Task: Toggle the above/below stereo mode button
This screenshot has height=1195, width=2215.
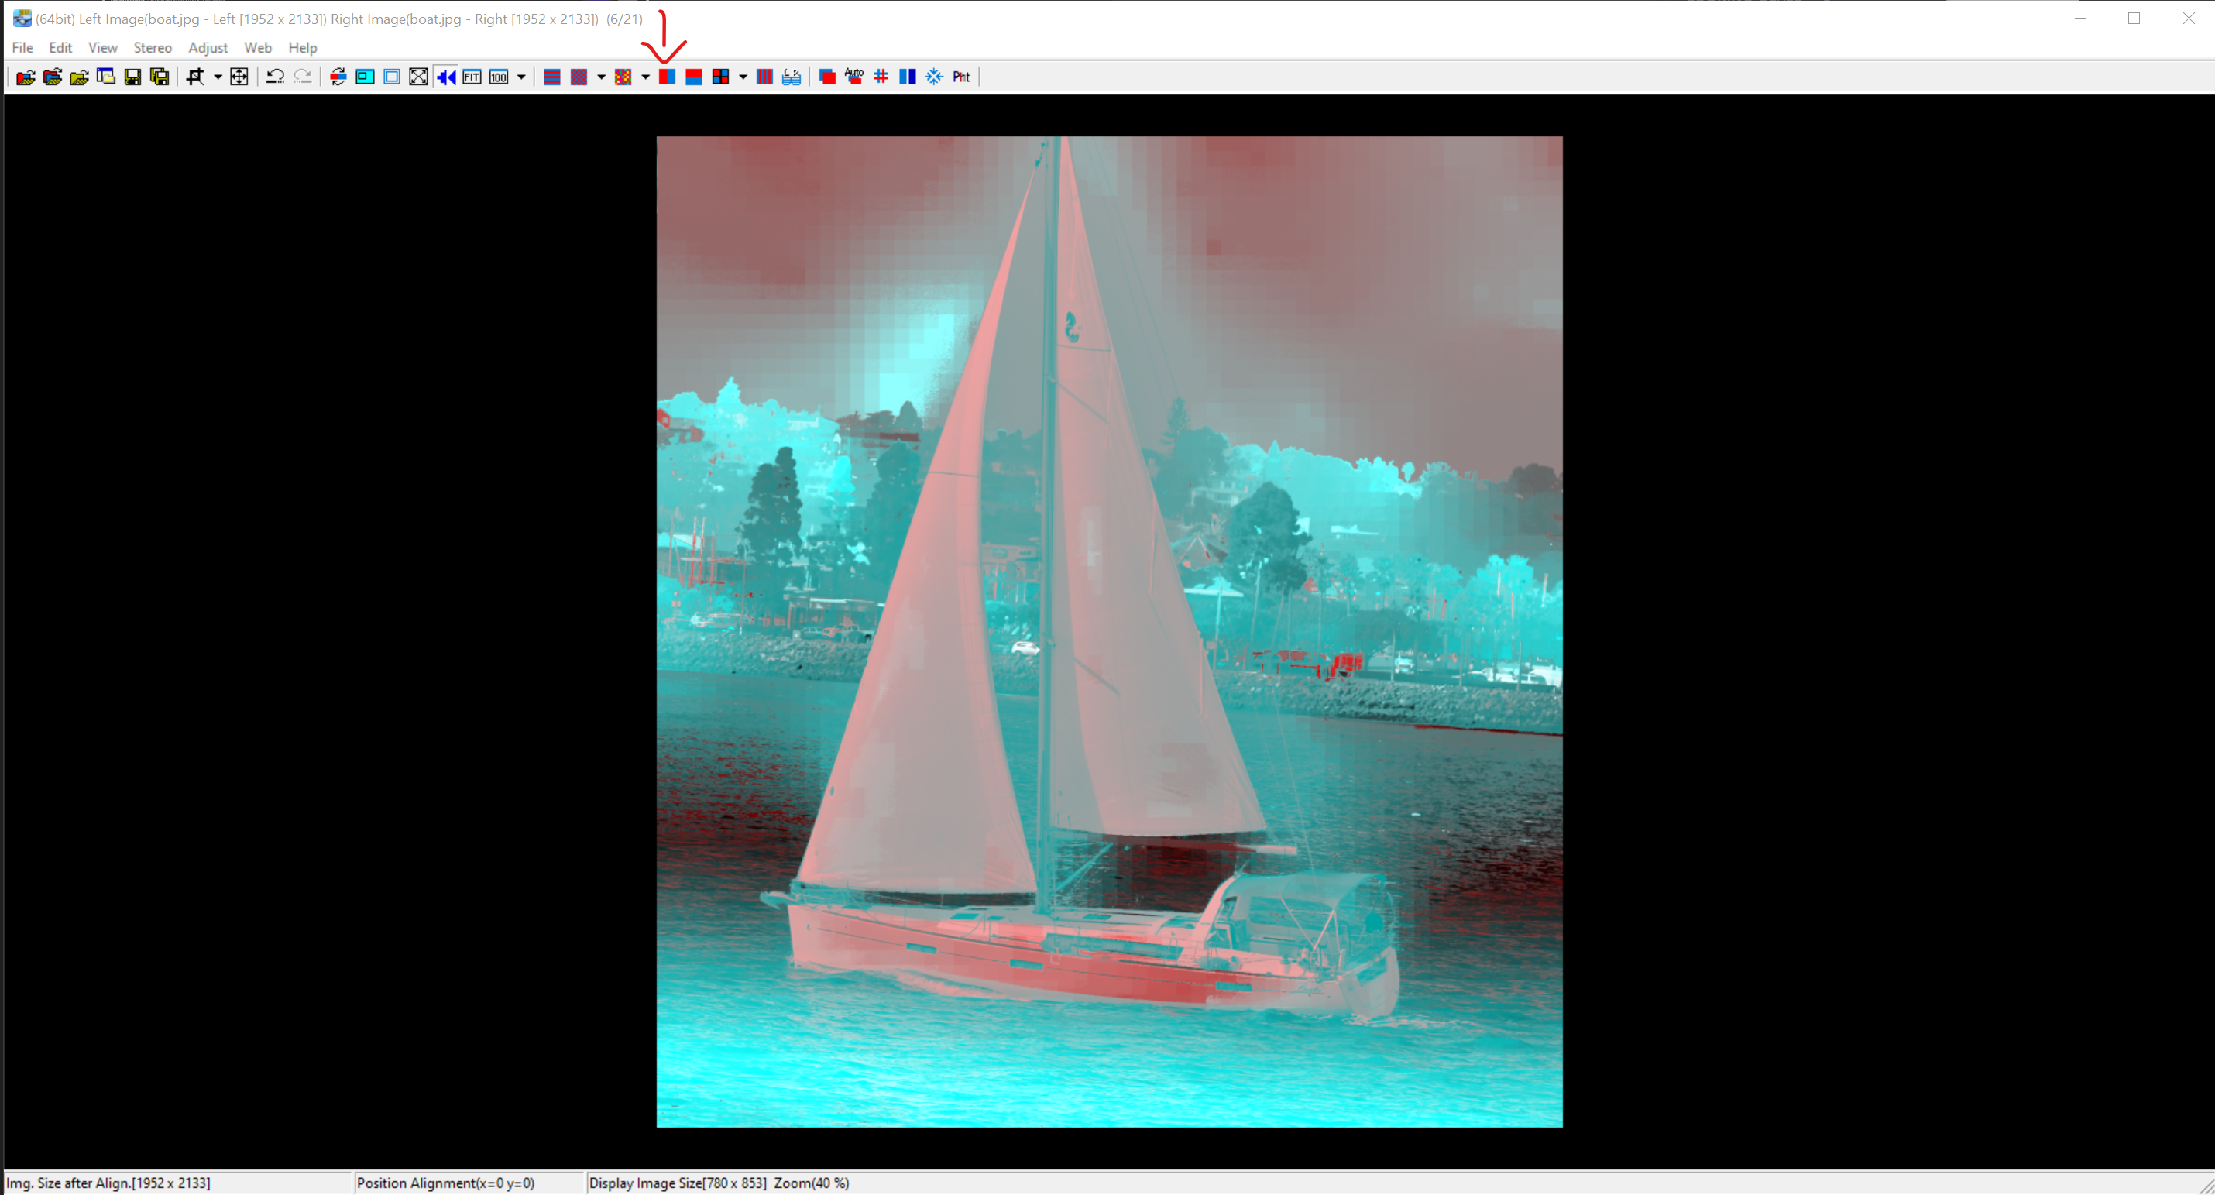Action: [x=694, y=77]
